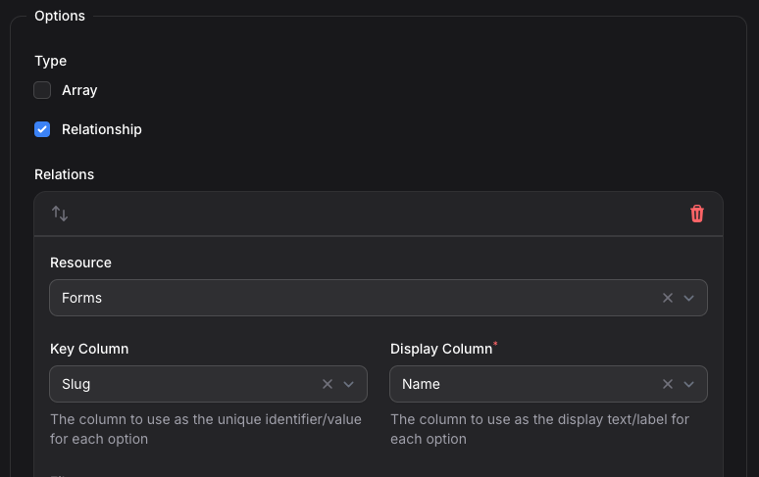This screenshot has width=759, height=477.
Task: Click the Resource field label
Action: [x=80, y=262]
